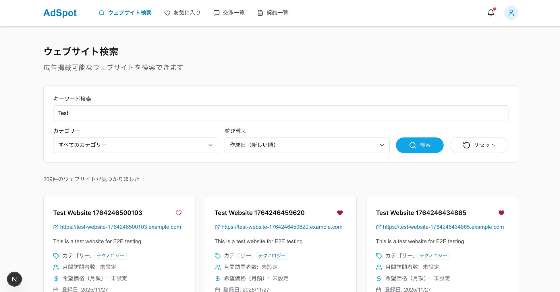Click external link icon for Test Website 1764246459620
560x292 pixels.
pyautogui.click(x=217, y=227)
